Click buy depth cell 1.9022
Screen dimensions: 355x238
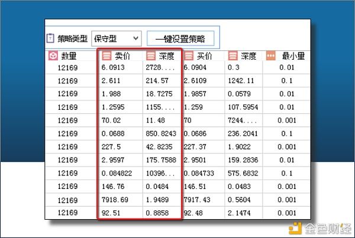pyautogui.click(x=239, y=146)
